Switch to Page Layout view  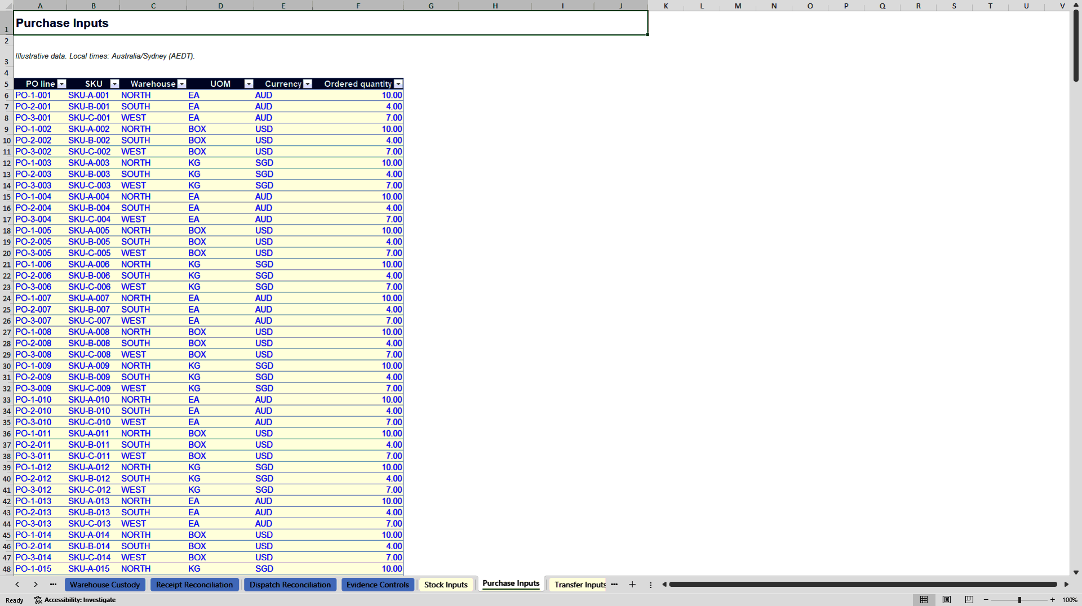click(x=947, y=600)
